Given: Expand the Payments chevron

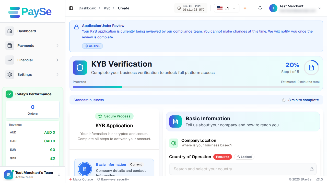Looking at the screenshot, I should pyautogui.click(x=57, y=45).
